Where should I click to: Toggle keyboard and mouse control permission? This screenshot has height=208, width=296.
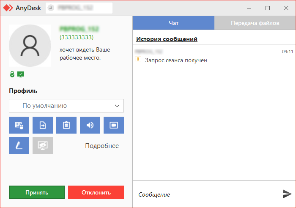[19, 125]
